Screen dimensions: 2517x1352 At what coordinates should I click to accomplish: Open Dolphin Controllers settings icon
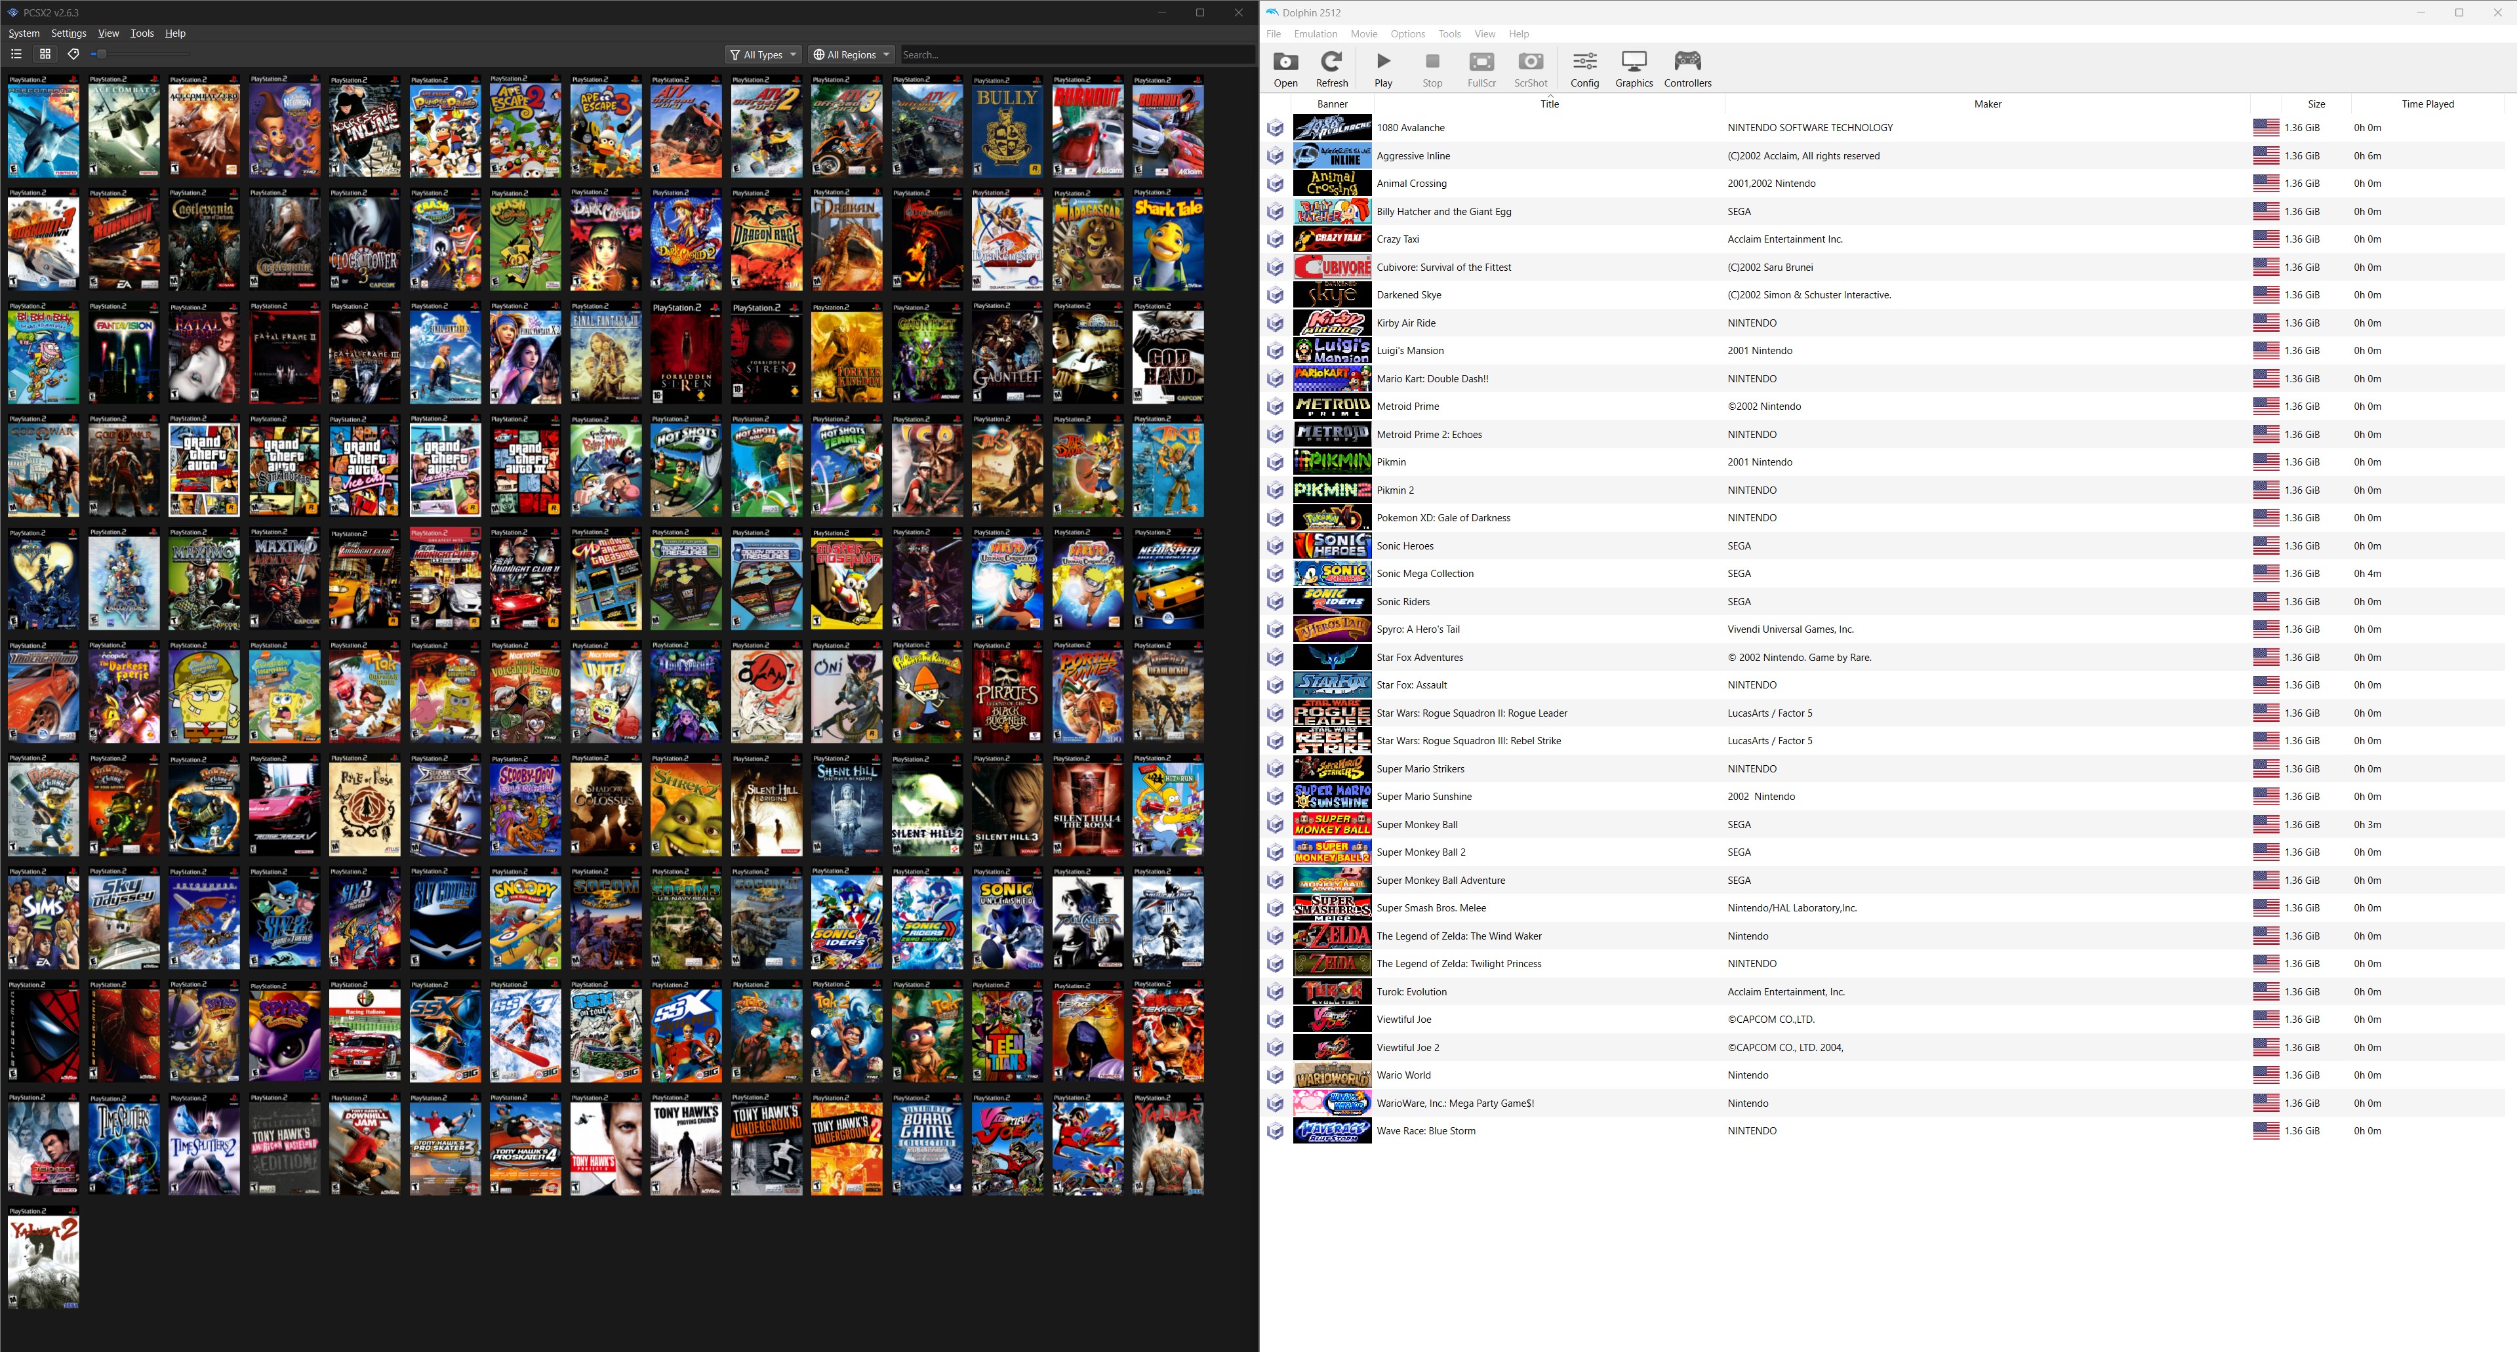tap(1687, 70)
